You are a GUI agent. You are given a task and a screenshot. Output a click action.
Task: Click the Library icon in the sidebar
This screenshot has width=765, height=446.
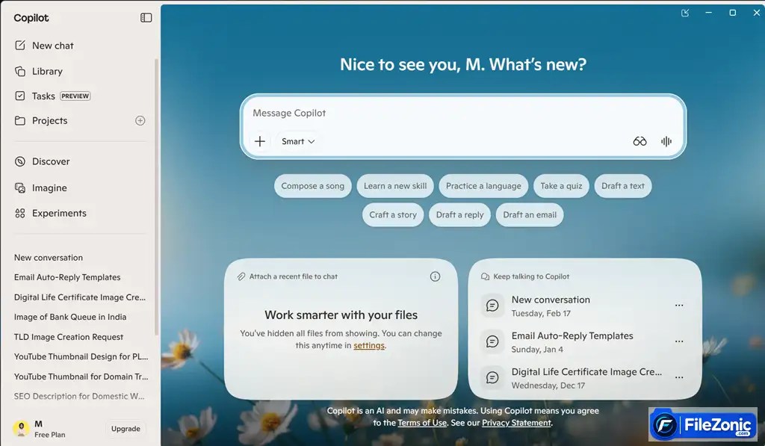pos(20,71)
